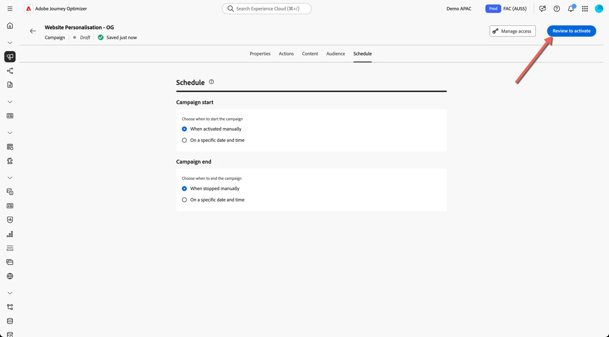Open the four-tiles components icon in sidebar
Viewport: 609px width, 337px height.
click(x=10, y=147)
